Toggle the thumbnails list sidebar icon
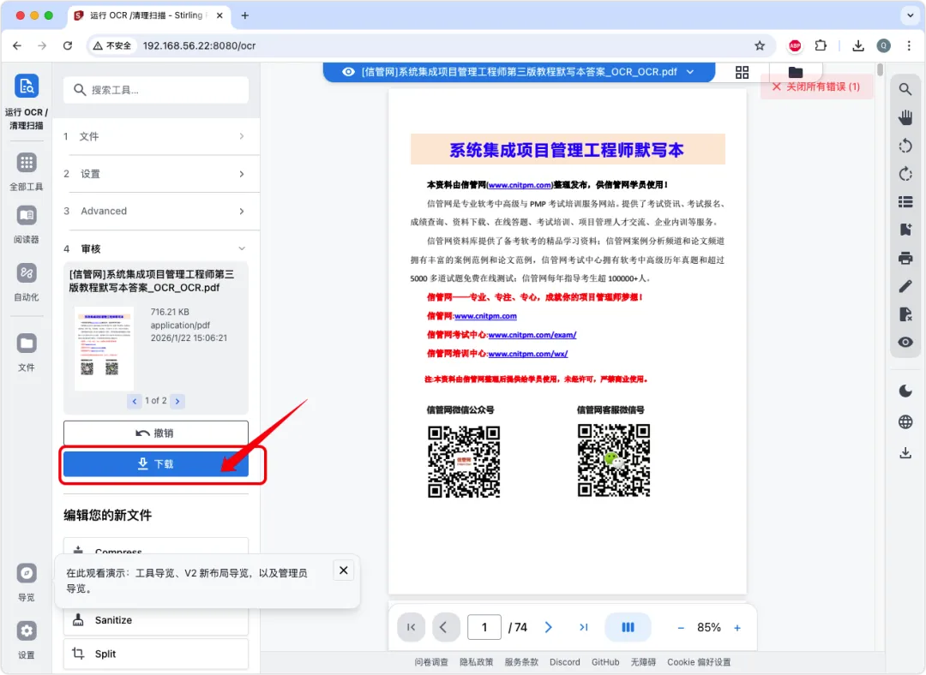Image resolution: width=926 pixels, height=675 pixels. point(905,202)
